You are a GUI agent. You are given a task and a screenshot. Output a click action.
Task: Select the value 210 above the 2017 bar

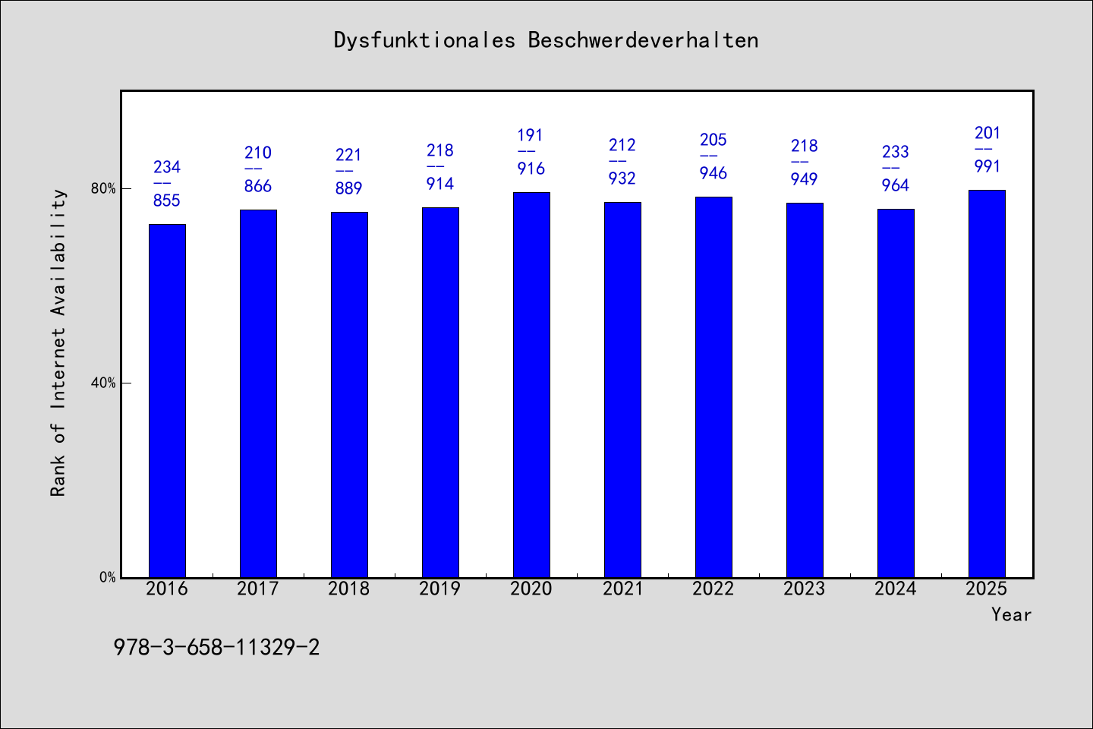258,153
